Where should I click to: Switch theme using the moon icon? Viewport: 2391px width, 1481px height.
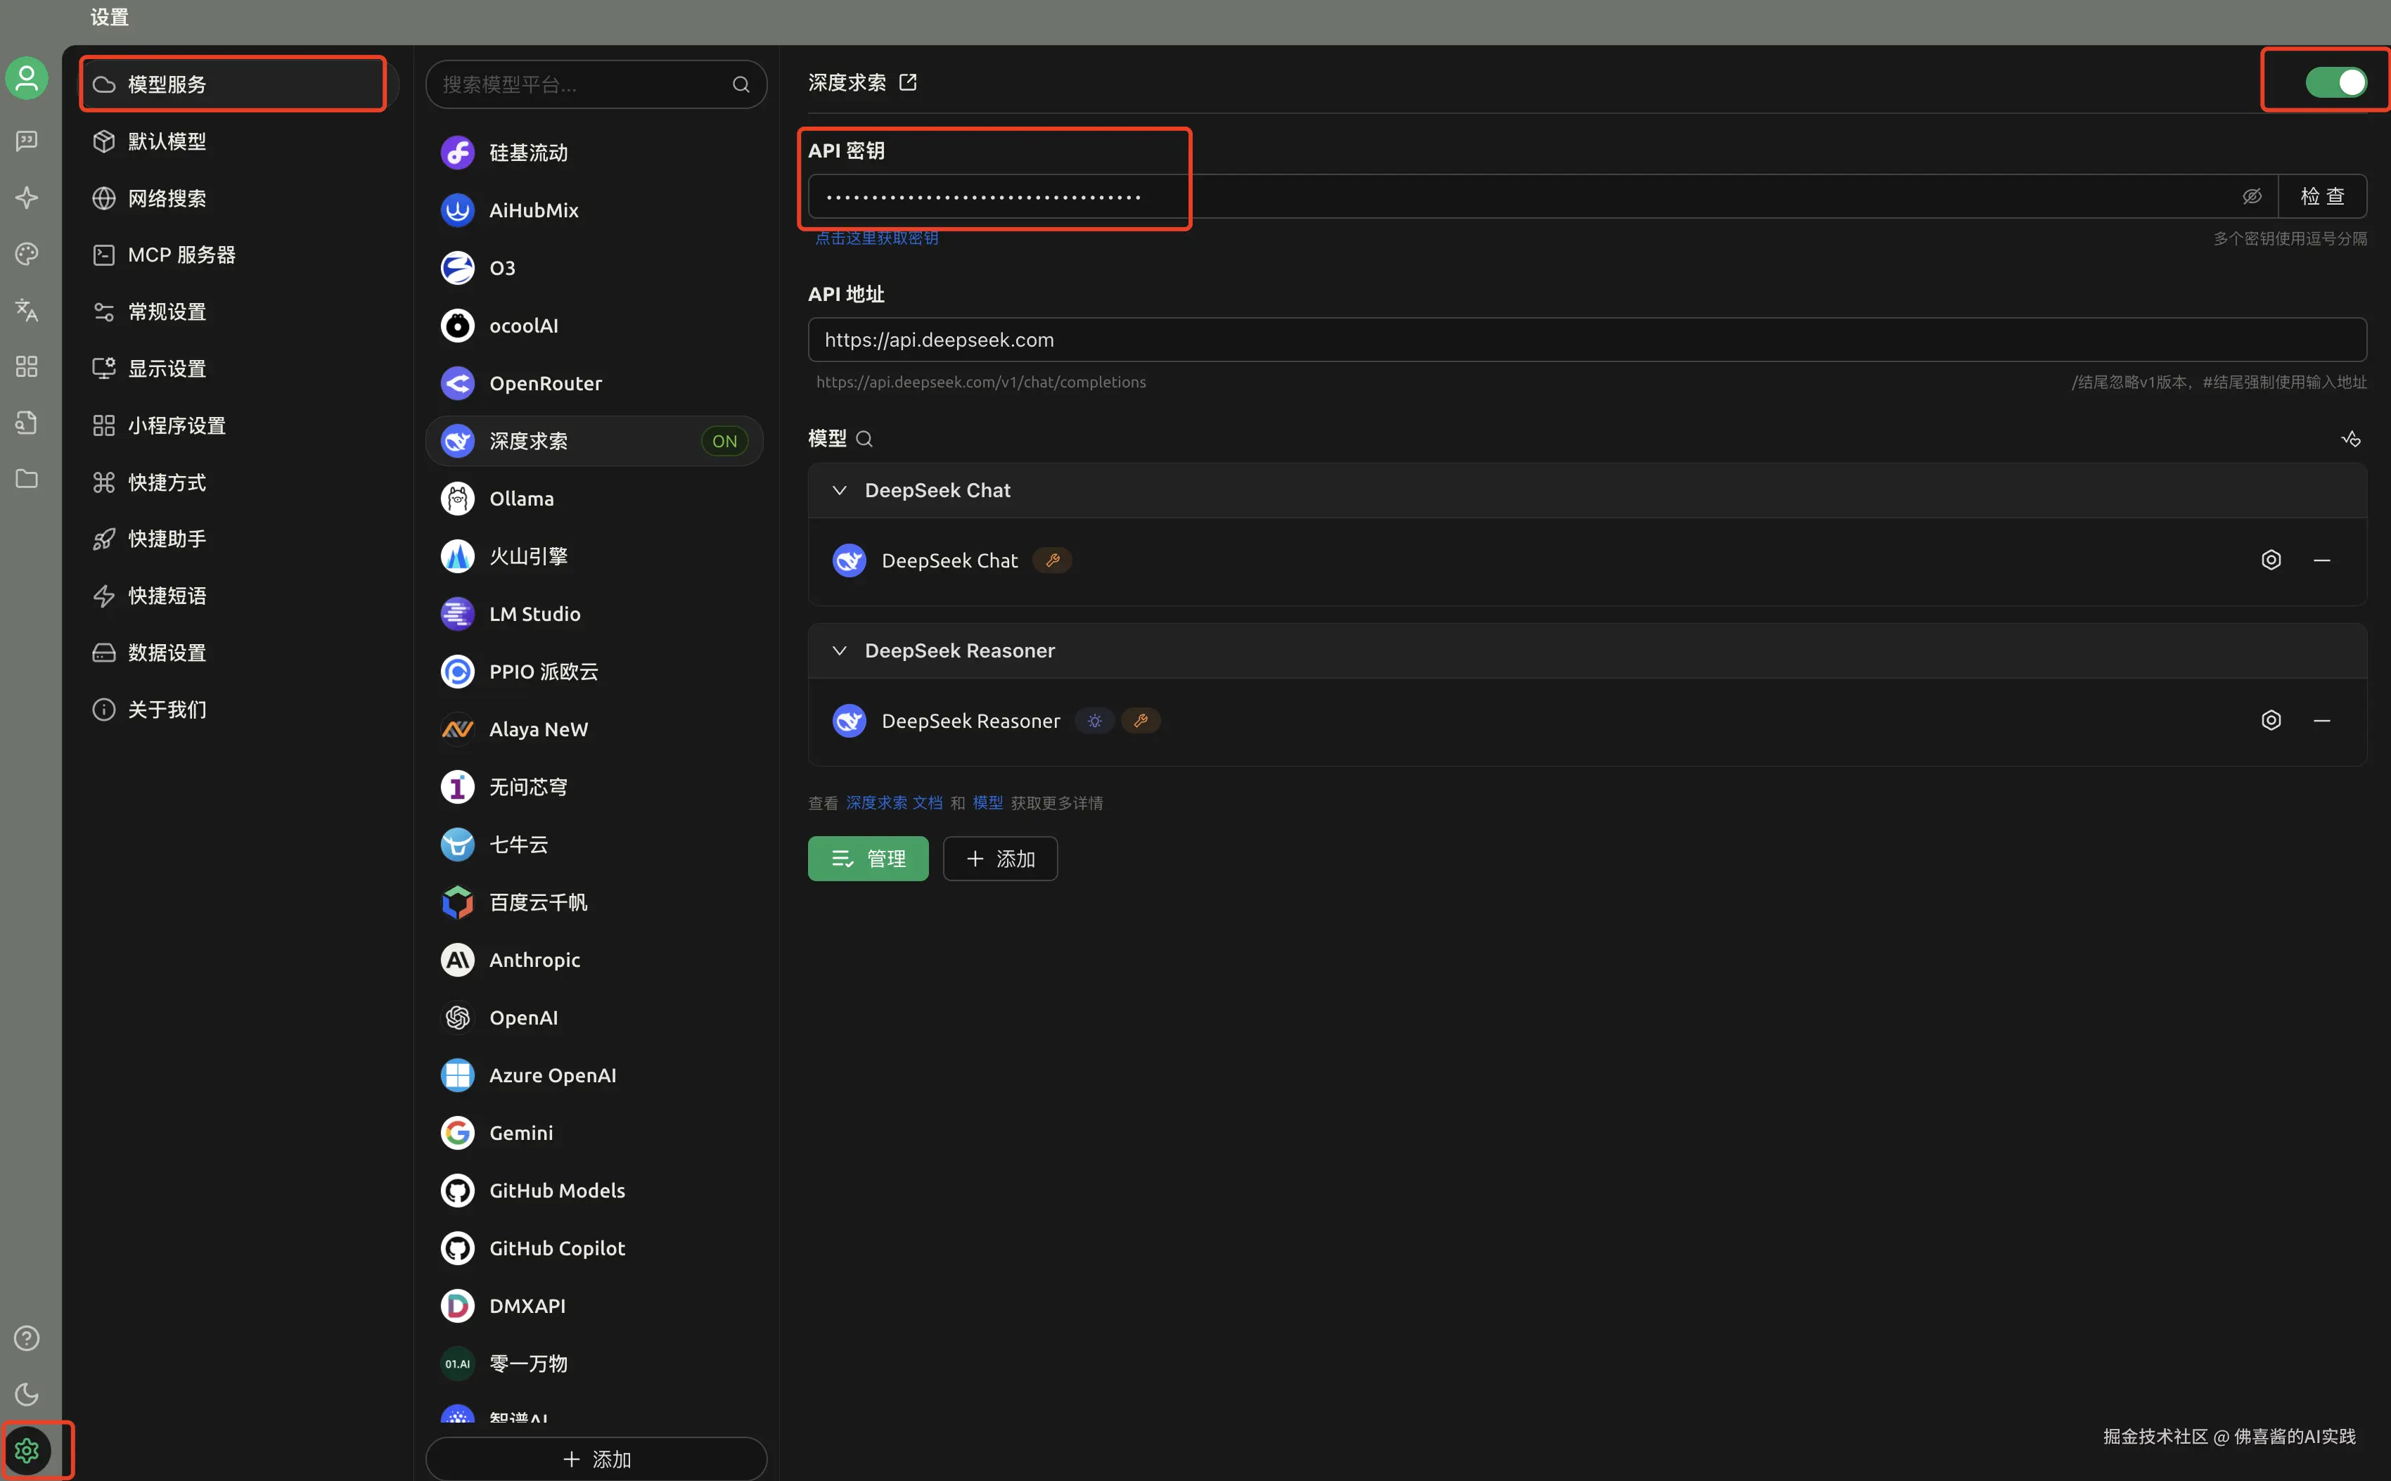[27, 1394]
